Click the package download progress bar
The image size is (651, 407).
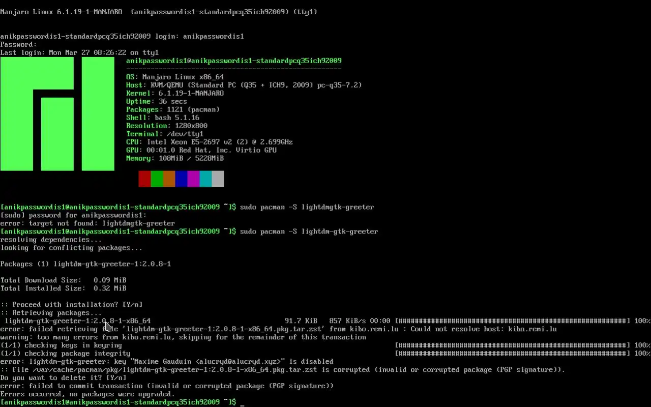click(513, 321)
